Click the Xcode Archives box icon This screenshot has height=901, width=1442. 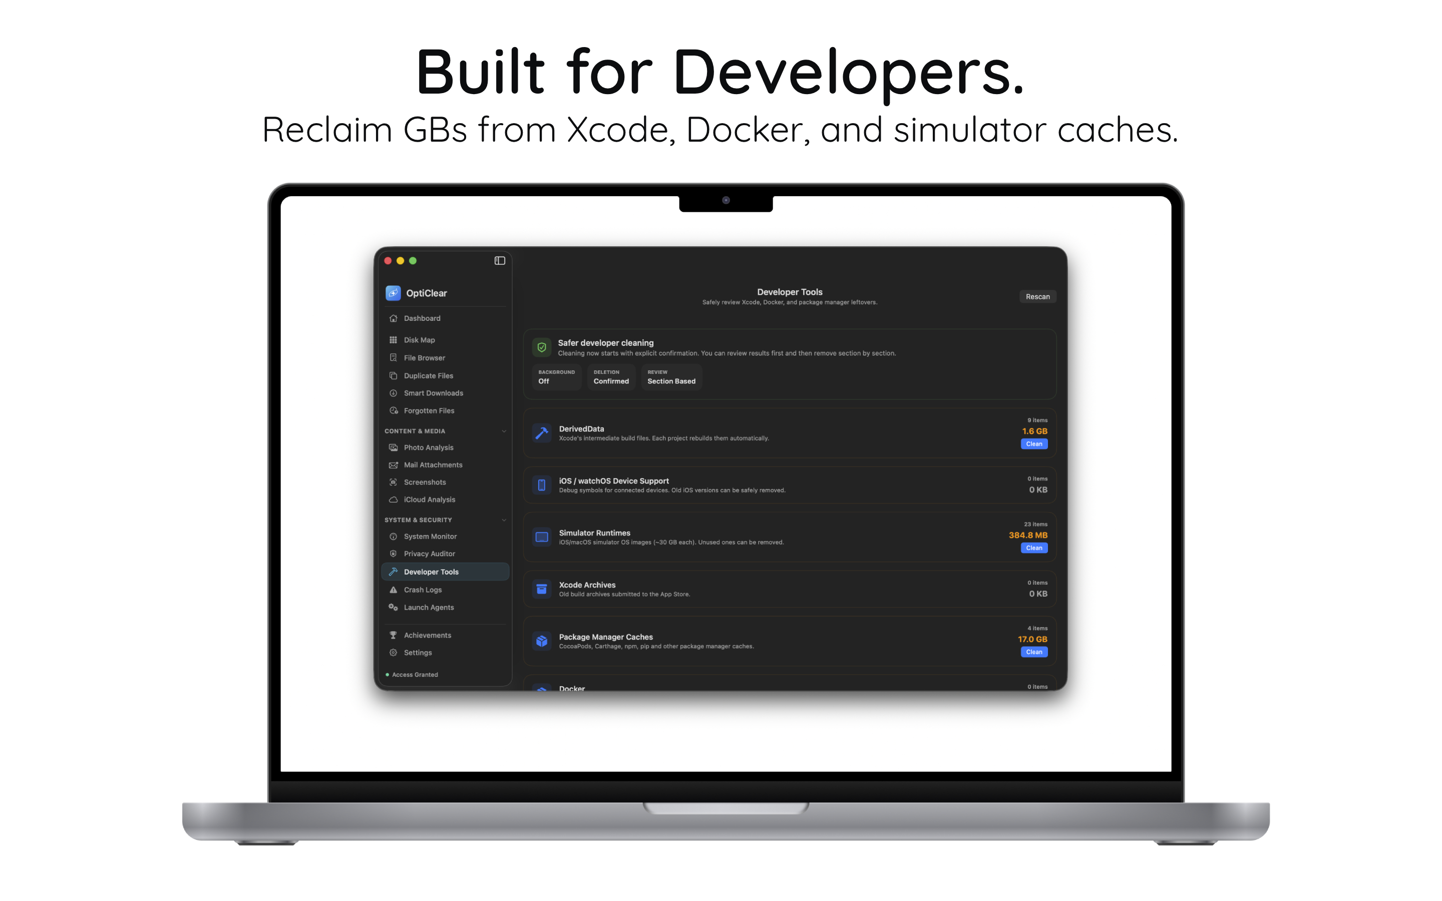click(x=541, y=589)
